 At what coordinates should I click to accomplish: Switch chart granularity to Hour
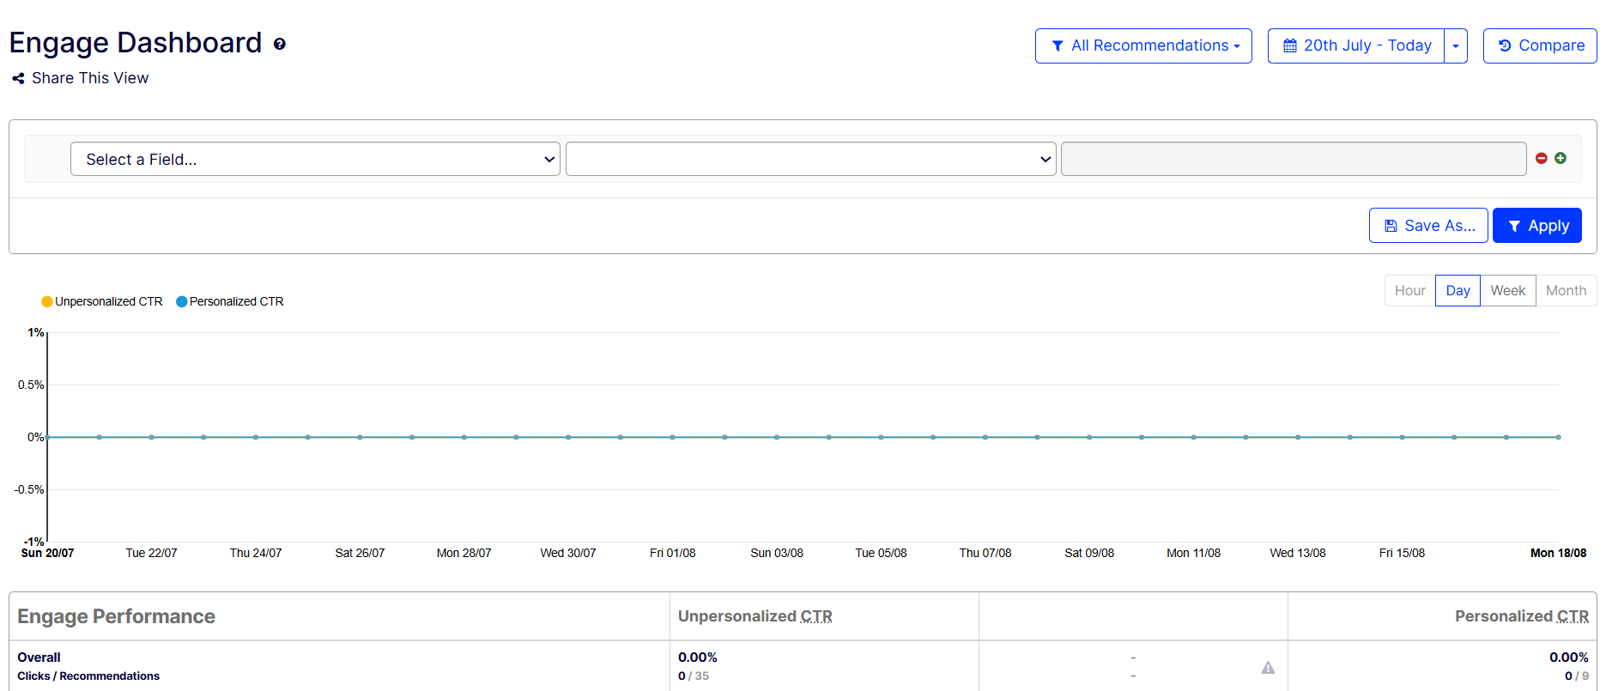pos(1409,291)
